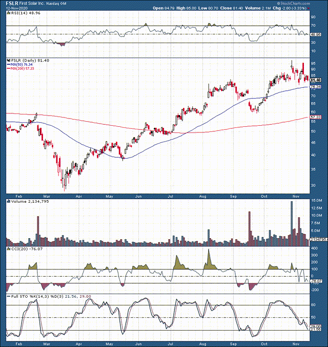Select the Close 81.40 value
Screen dimensions: 328x347
(x=232, y=8)
